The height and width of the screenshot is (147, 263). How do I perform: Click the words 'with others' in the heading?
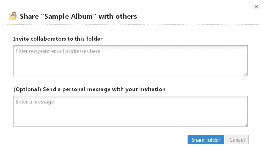tap(118, 16)
